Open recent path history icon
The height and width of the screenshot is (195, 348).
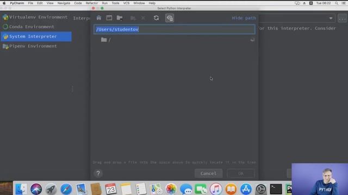point(252,40)
